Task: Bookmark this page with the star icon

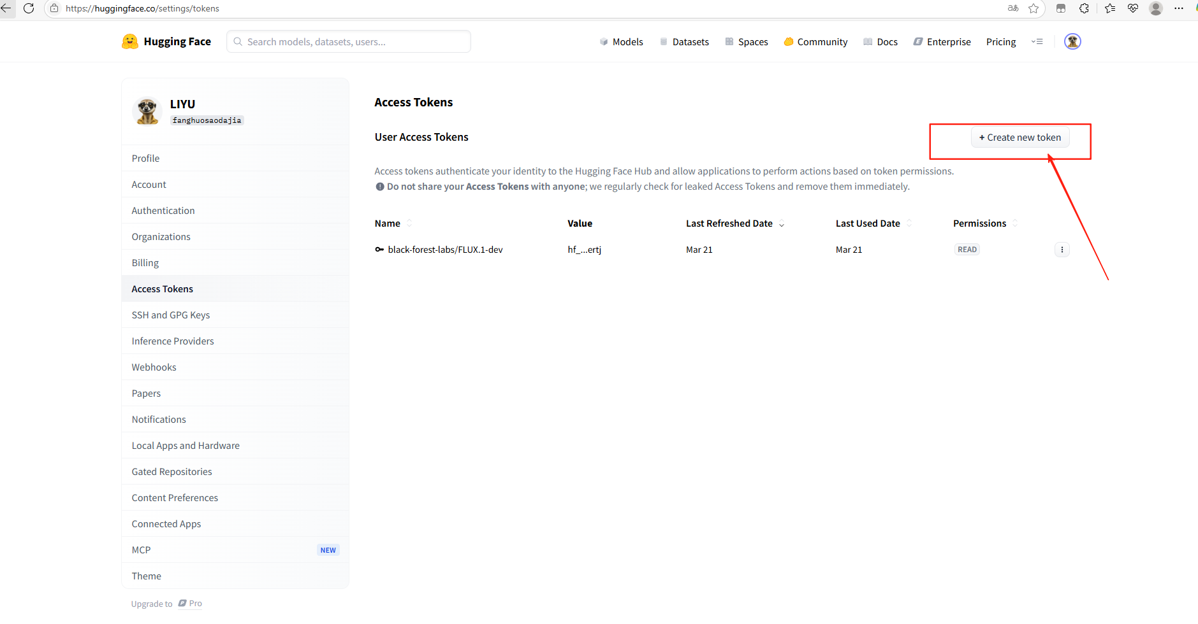Action: coord(1034,8)
